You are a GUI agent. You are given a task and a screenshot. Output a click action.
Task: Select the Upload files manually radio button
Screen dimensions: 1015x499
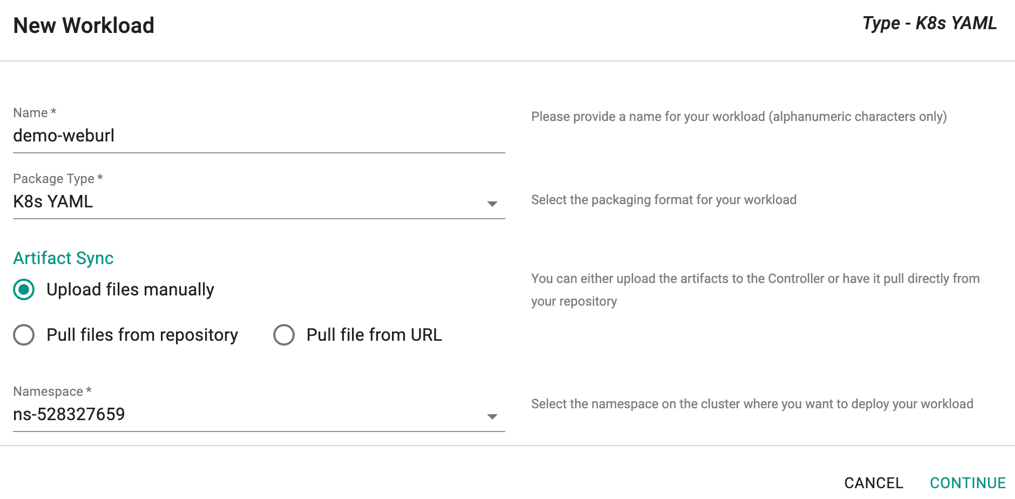(24, 289)
